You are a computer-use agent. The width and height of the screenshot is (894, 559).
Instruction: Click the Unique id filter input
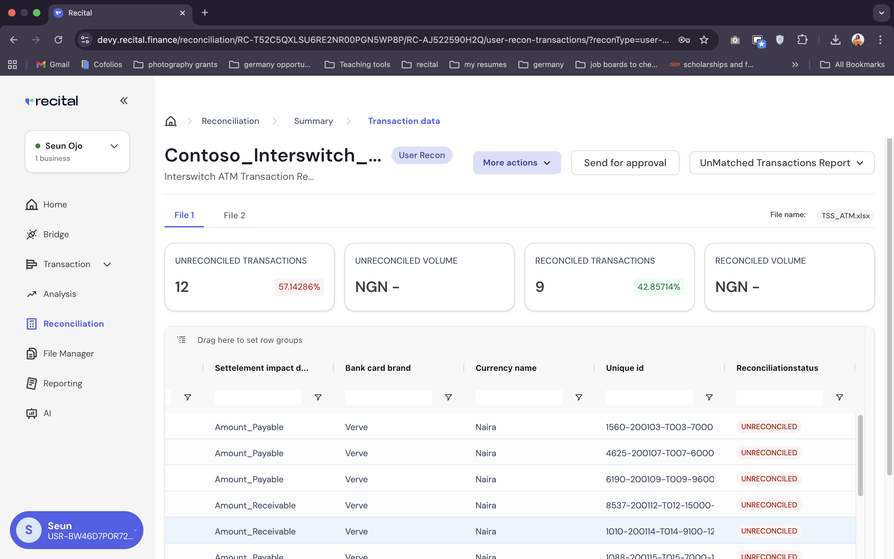coord(649,398)
